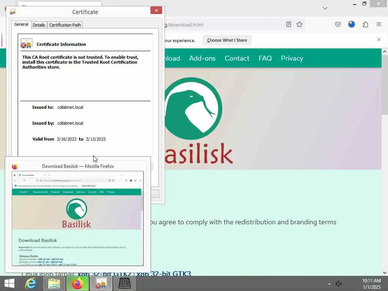
Task: Show hidden system tray icons arrow
Action: click(329, 284)
